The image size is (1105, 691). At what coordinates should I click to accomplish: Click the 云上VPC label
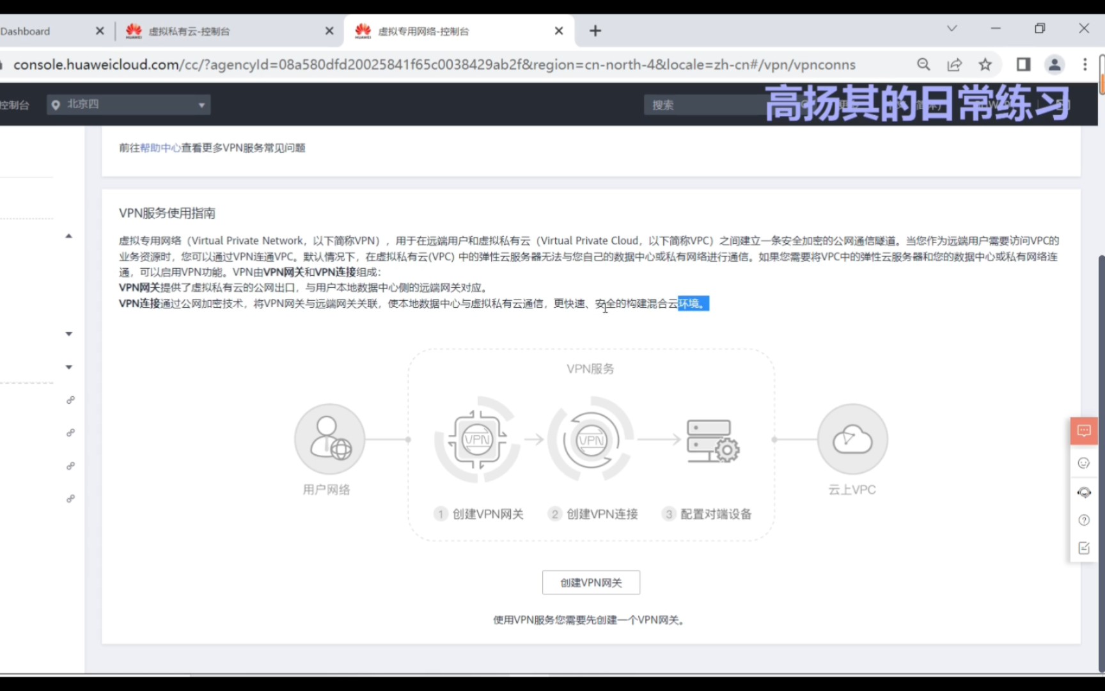click(x=852, y=490)
